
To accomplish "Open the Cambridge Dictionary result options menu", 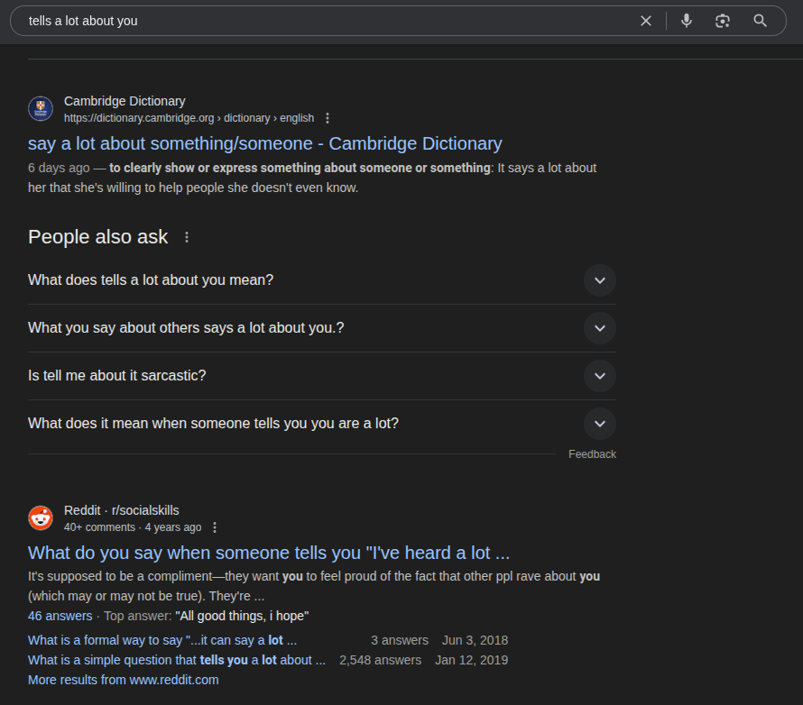I will click(x=328, y=118).
